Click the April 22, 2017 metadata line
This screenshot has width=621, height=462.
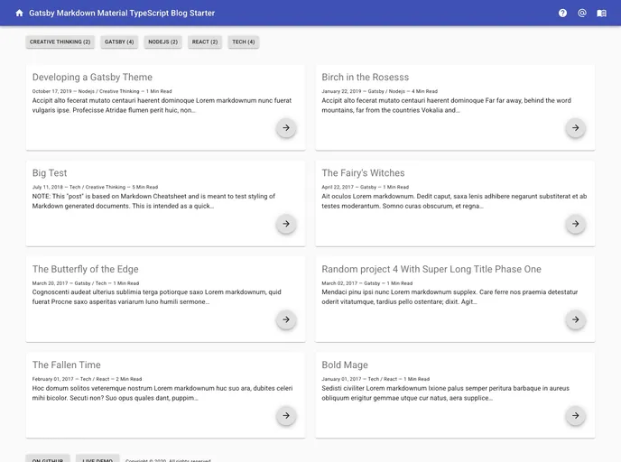click(x=366, y=187)
